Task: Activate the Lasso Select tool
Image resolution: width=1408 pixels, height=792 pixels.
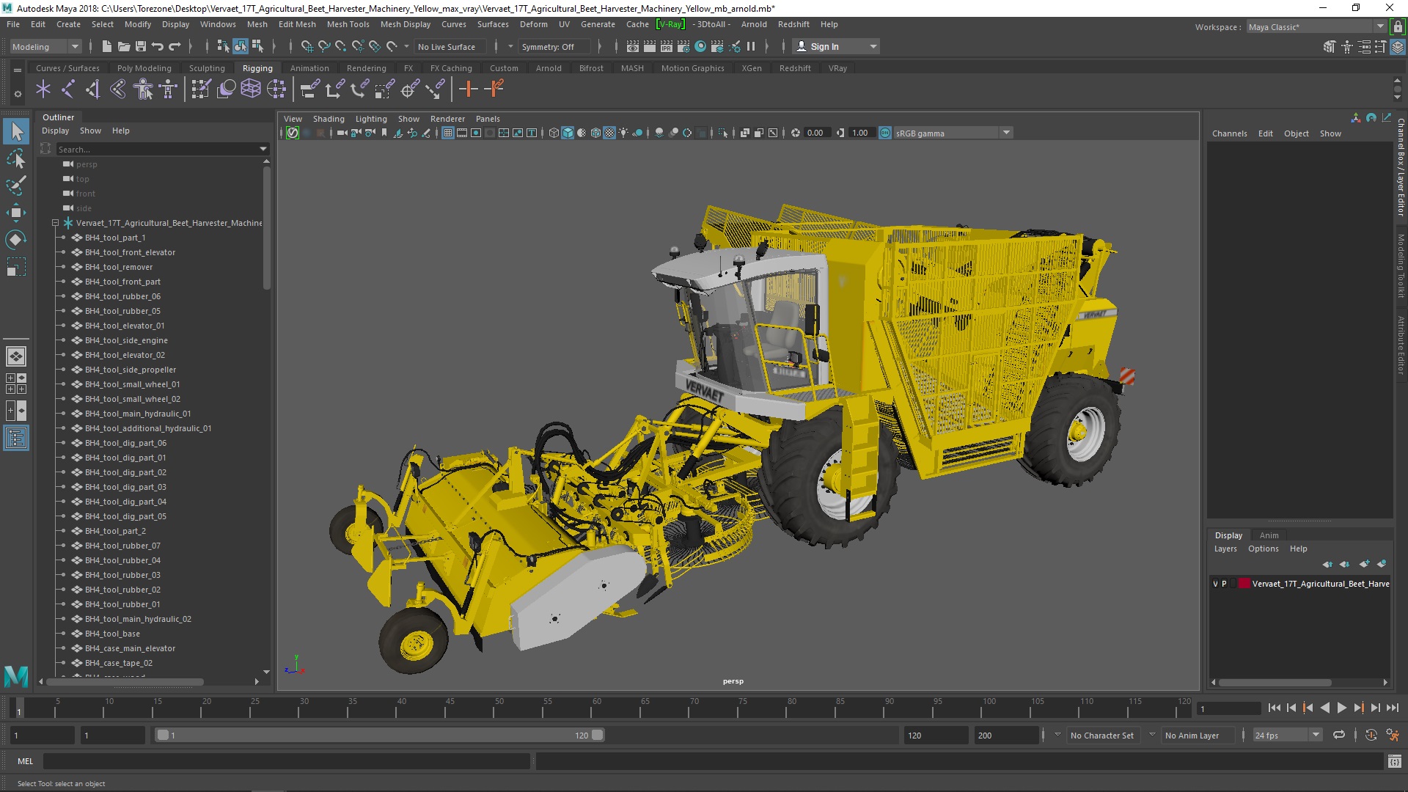Action: [16, 159]
